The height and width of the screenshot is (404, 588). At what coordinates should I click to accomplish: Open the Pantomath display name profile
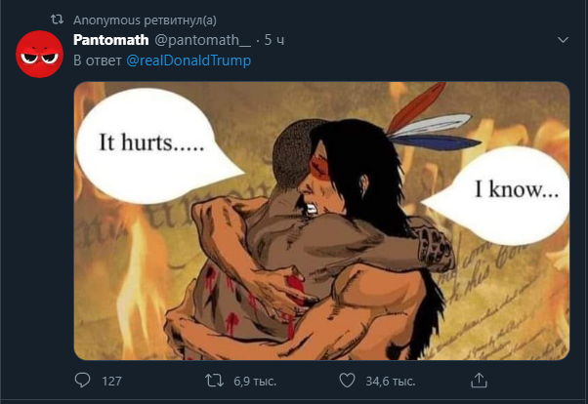point(111,40)
